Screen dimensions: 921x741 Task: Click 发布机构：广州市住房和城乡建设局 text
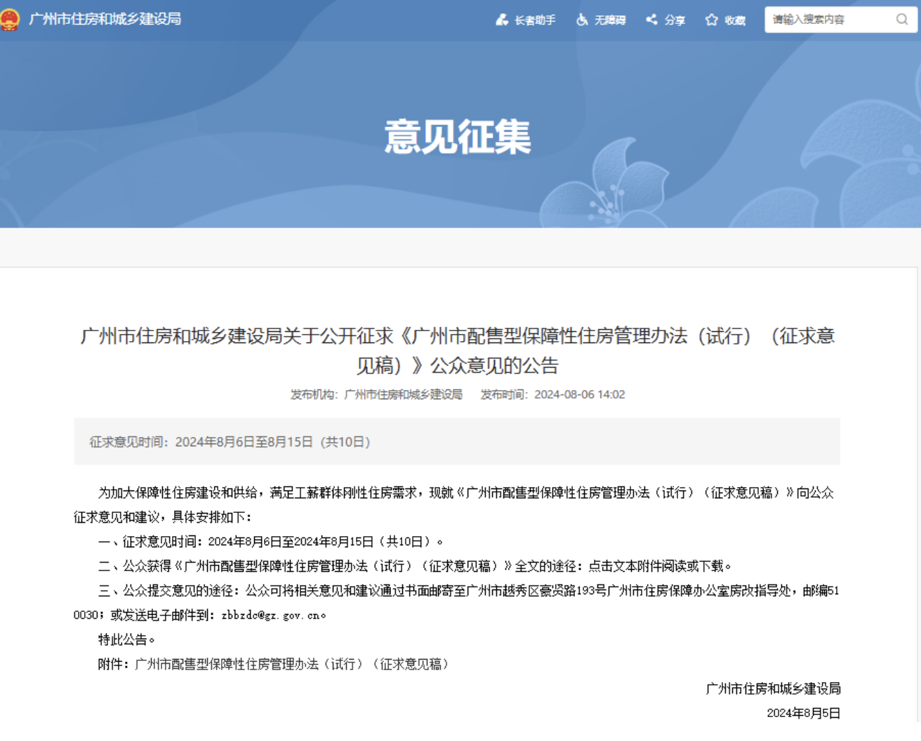coord(376,394)
